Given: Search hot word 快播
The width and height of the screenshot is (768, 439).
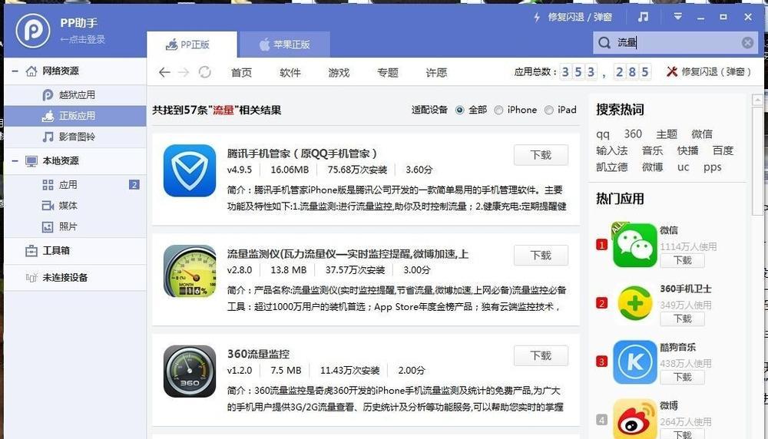Looking at the screenshot, I should tap(687, 150).
